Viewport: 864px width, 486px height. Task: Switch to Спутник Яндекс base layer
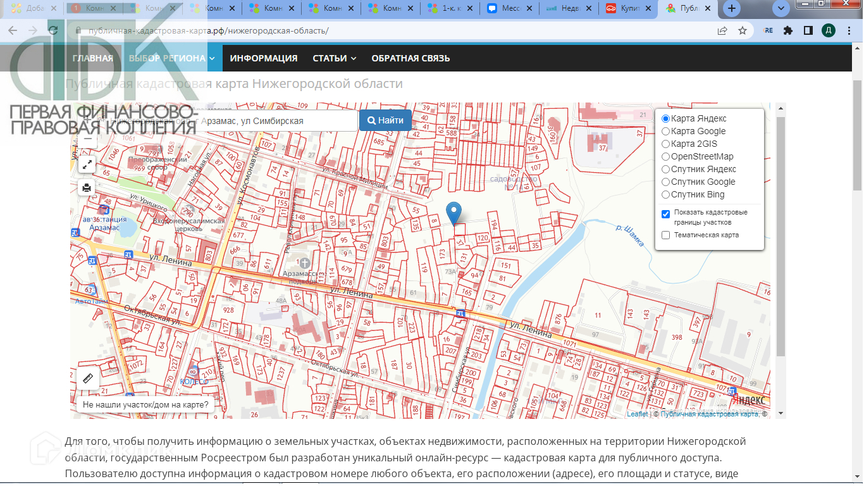click(665, 170)
